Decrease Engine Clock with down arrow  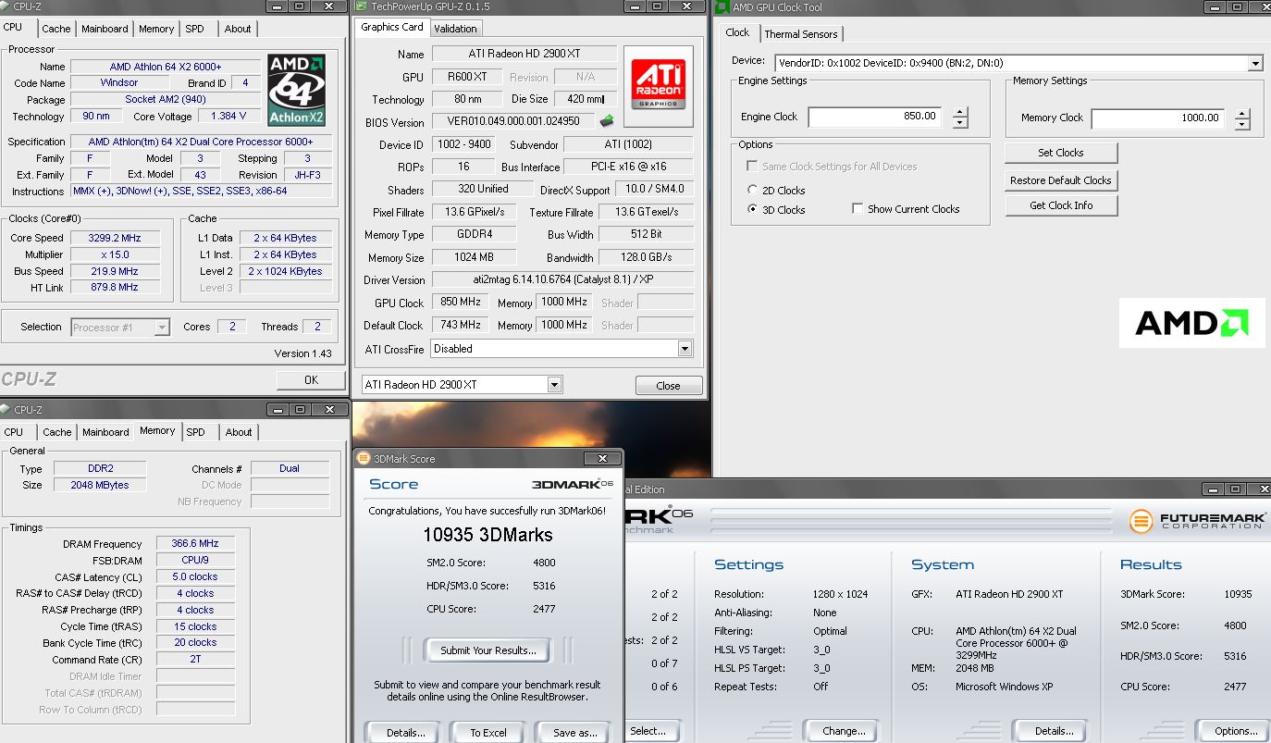click(960, 123)
